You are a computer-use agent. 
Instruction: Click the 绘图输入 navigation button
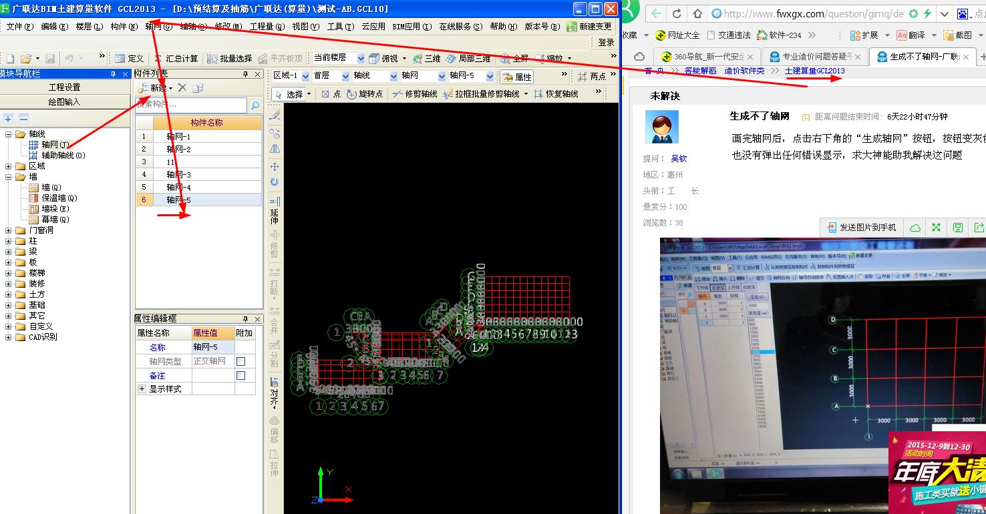(x=65, y=101)
